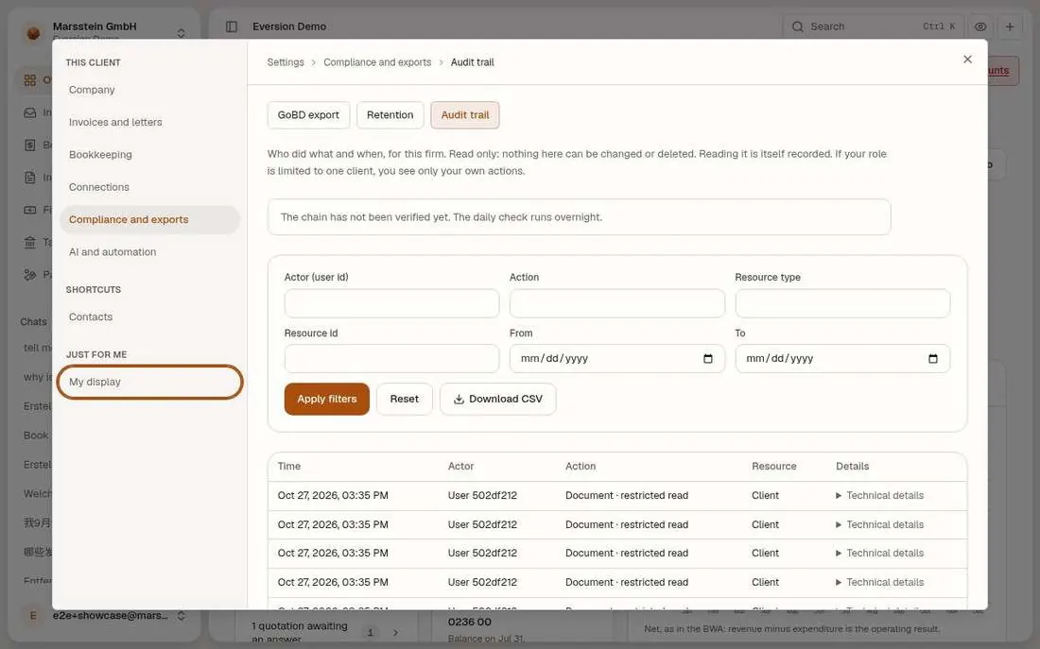
Task: Click the bank building icon in the background sidebar
Action: point(30,242)
